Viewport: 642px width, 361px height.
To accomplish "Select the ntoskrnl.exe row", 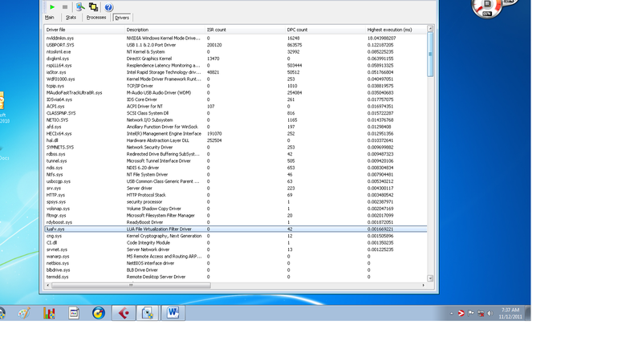I will (x=235, y=52).
